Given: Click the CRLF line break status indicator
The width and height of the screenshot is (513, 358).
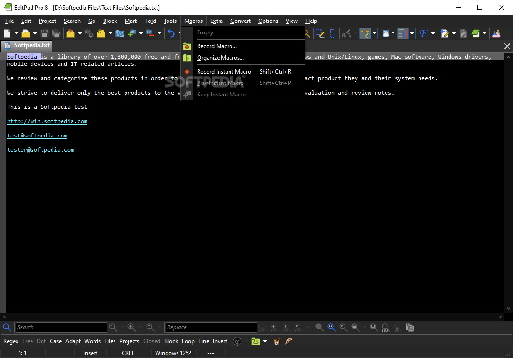Looking at the screenshot, I should point(128,353).
